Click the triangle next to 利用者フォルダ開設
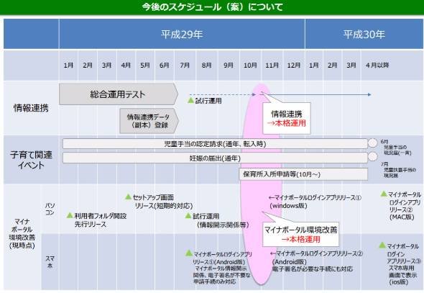The height and width of the screenshot is (293, 424). click(x=70, y=215)
